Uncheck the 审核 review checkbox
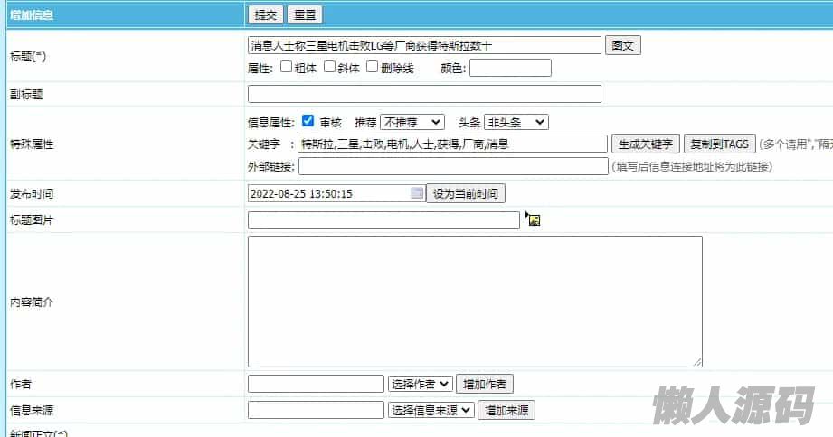Screen dimensions: 833x437 [308, 121]
